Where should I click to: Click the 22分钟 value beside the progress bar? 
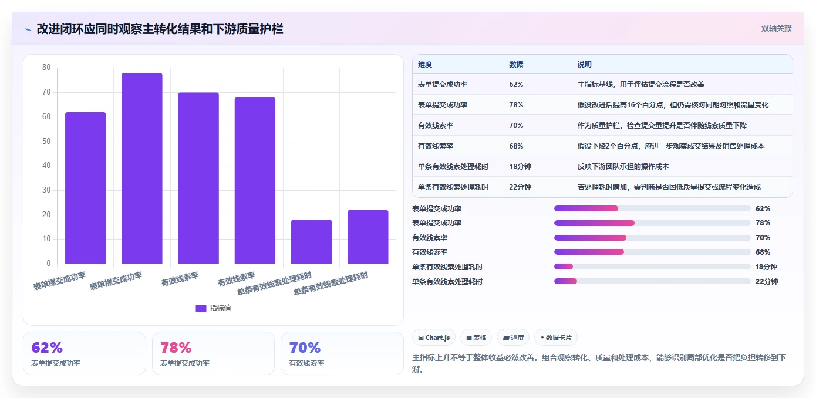(767, 282)
